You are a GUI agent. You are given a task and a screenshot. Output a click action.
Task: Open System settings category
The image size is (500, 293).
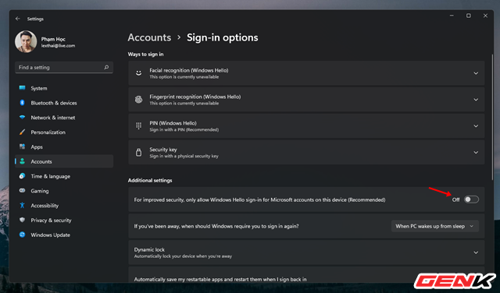pos(64,88)
